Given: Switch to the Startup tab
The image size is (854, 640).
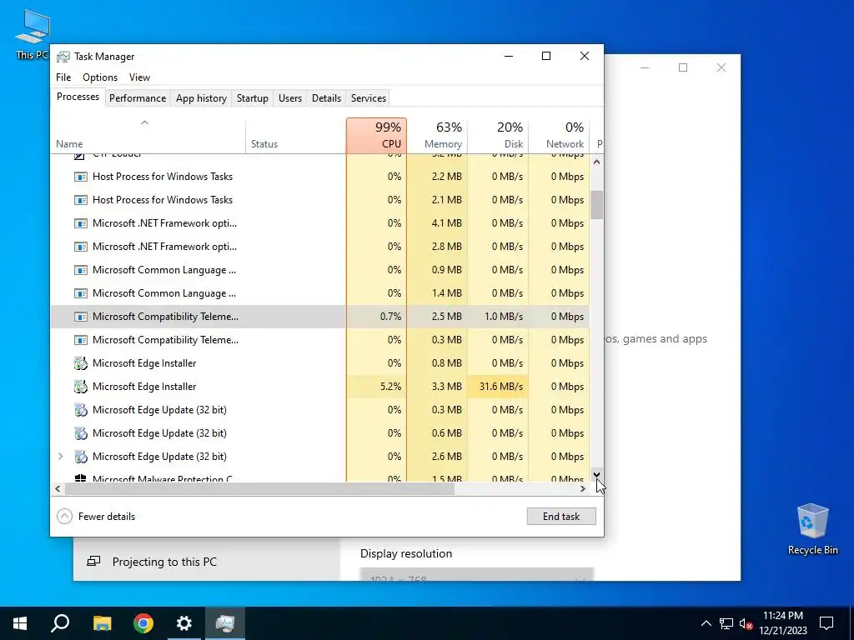Looking at the screenshot, I should click(252, 98).
